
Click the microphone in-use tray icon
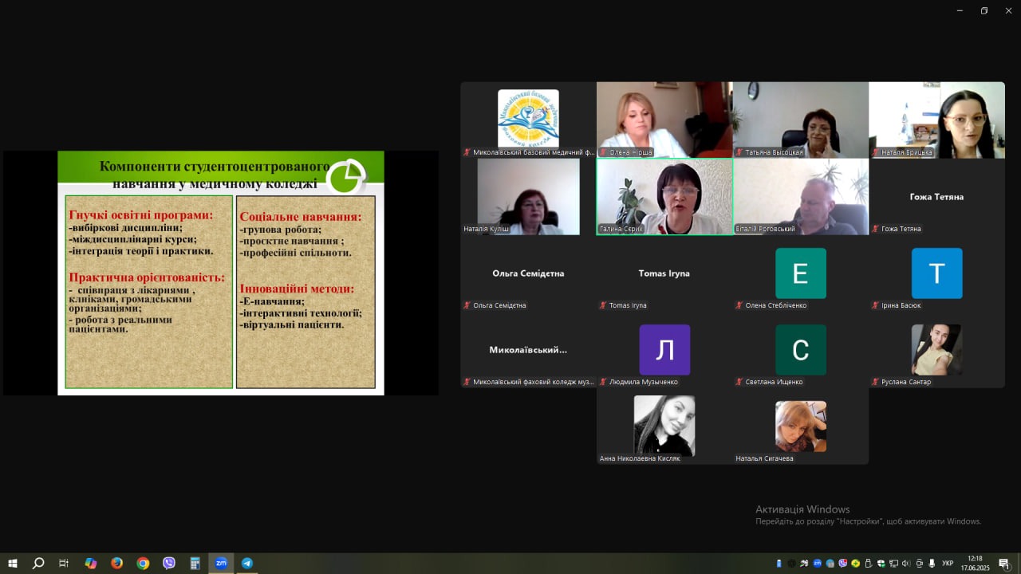coord(932,564)
